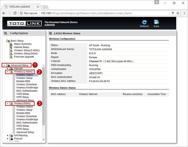Click the MAC Address column header

coord(58,94)
